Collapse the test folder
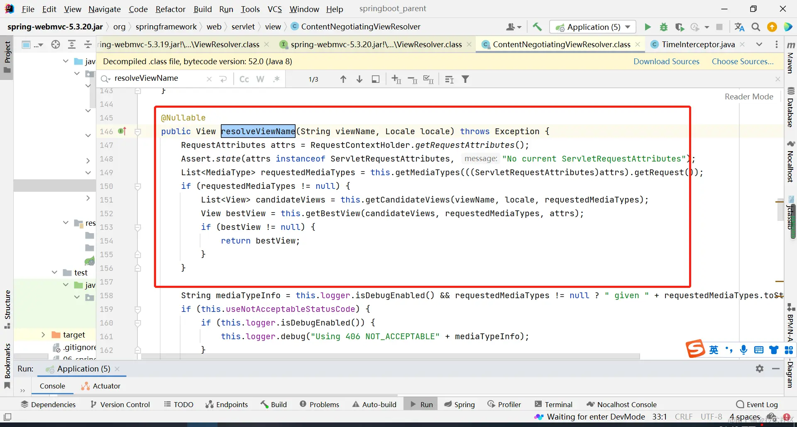This screenshot has height=427, width=797. pos(54,273)
